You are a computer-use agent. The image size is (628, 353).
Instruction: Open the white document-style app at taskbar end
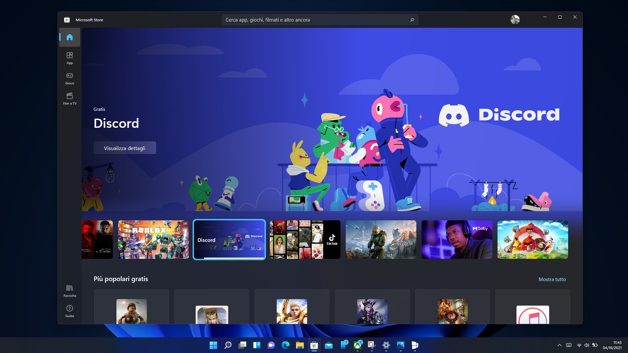coord(415,345)
